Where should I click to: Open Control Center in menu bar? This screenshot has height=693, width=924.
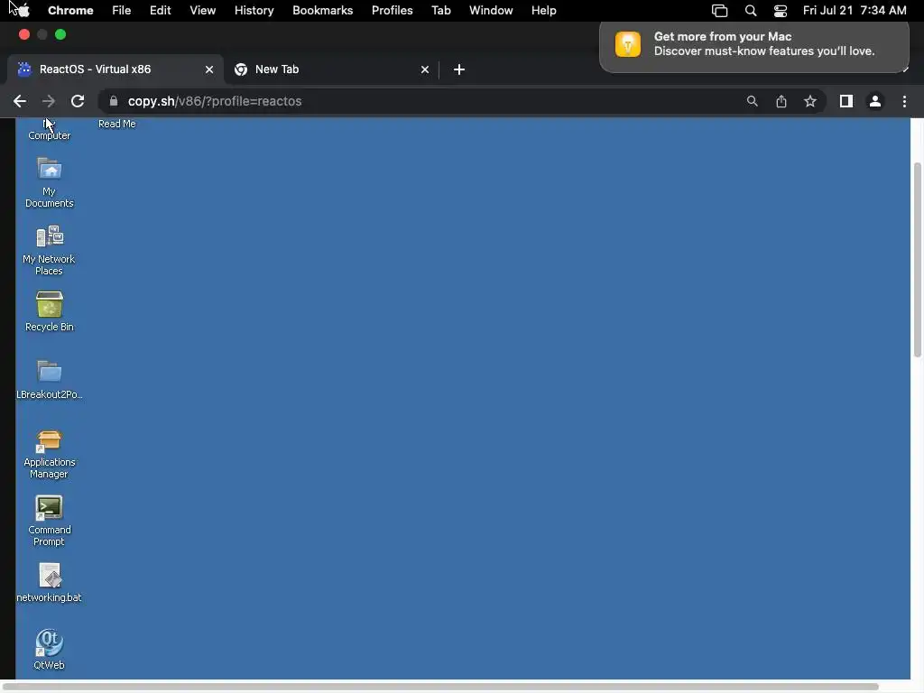781,11
